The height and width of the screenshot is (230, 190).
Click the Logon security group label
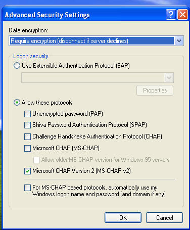click(31, 56)
